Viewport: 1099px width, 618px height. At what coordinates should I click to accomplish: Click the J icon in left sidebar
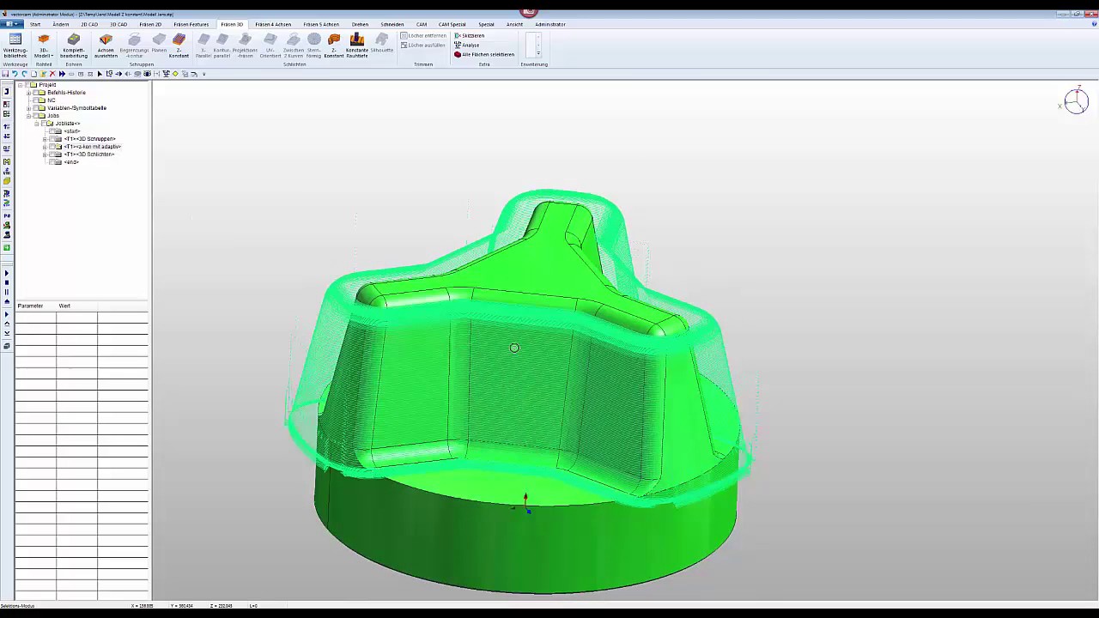(x=7, y=91)
